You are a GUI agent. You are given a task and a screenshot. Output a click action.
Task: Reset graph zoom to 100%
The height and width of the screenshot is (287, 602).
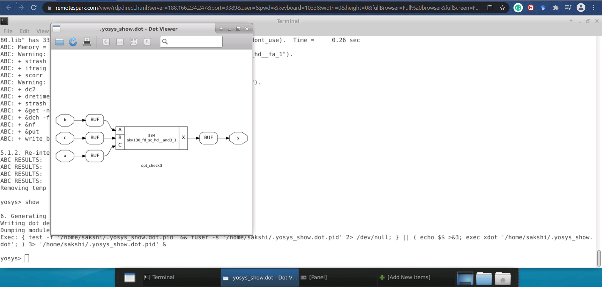[147, 42]
